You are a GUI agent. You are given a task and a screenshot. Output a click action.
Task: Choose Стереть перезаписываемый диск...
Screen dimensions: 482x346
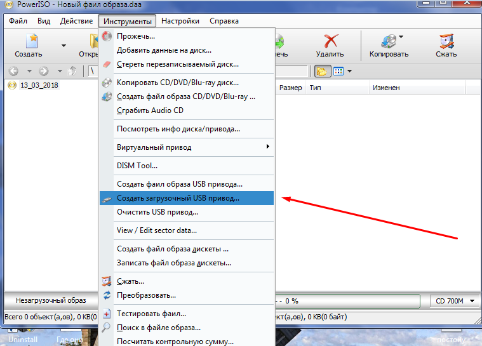click(x=187, y=64)
